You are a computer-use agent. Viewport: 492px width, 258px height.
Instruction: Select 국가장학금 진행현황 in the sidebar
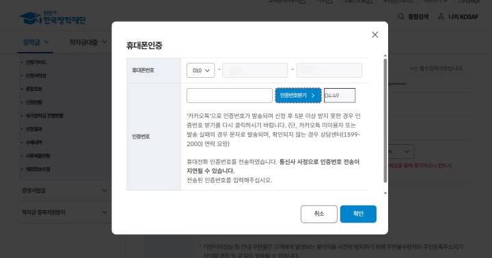[44, 115]
